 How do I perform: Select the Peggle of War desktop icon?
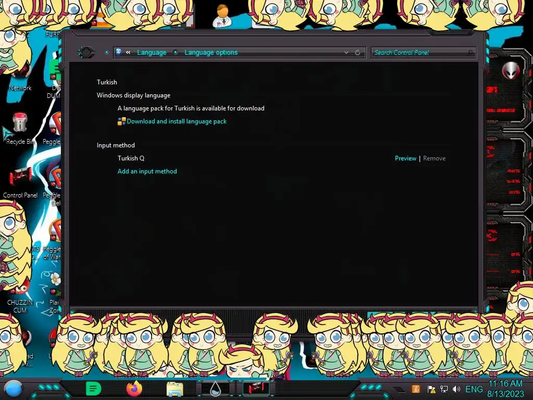tap(52, 240)
